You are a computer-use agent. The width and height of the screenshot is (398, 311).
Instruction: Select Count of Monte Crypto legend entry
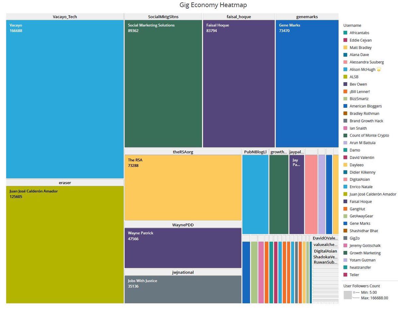click(366, 136)
